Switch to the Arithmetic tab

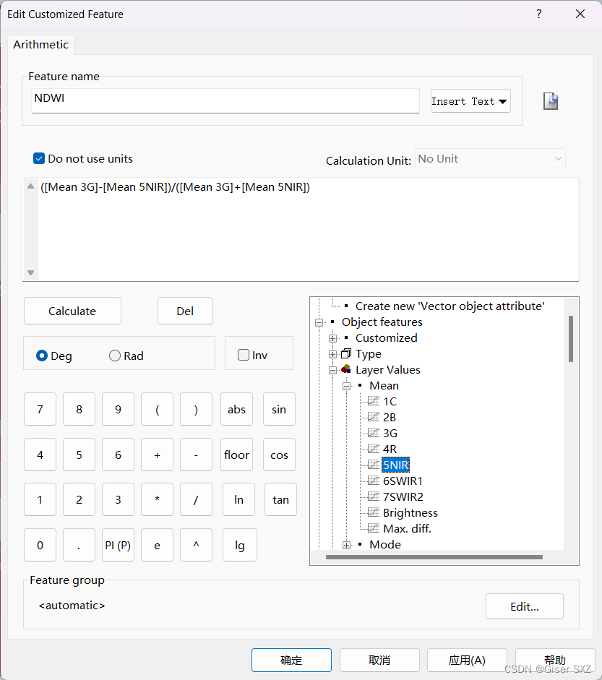point(40,45)
